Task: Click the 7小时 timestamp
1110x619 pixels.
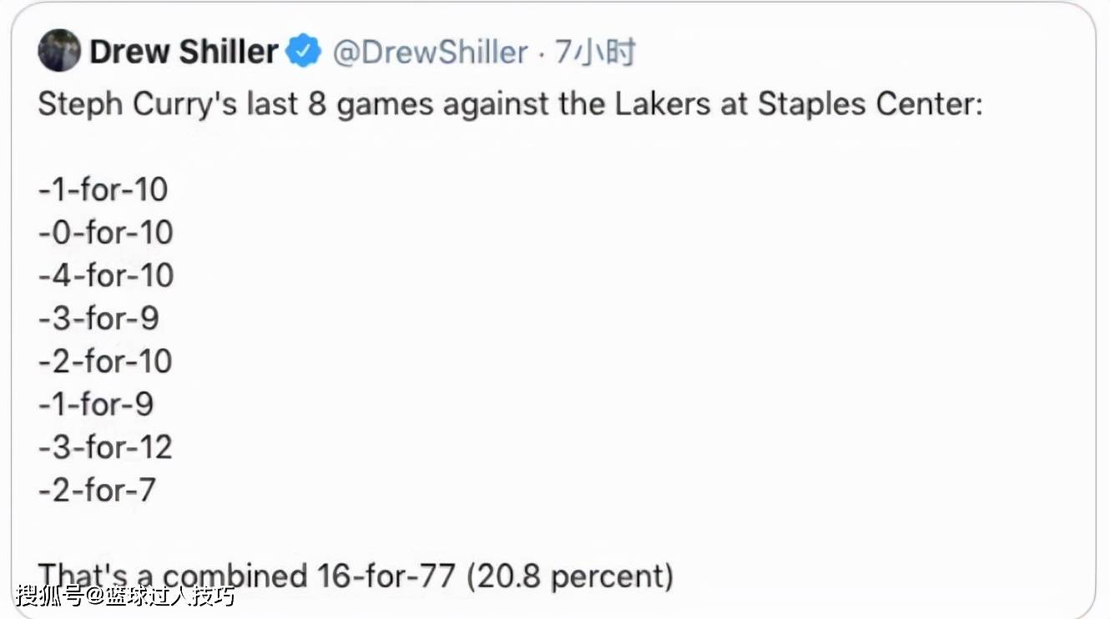Action: pos(595,53)
